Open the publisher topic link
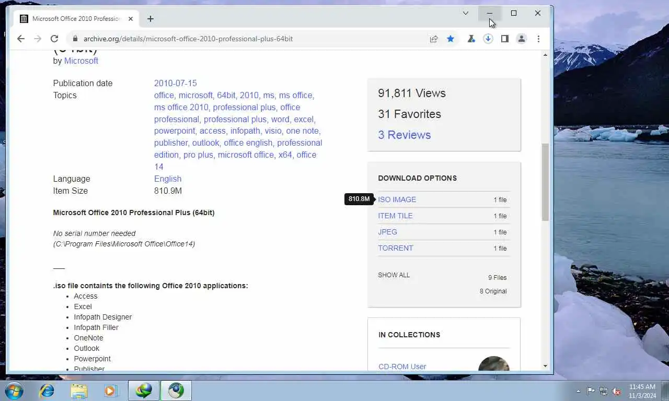The image size is (669, 401). [171, 143]
